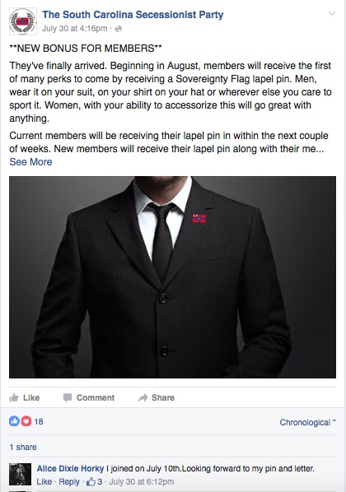Open the suit lapel pin photo
Viewport: 346px width, 492px height.
click(x=172, y=277)
